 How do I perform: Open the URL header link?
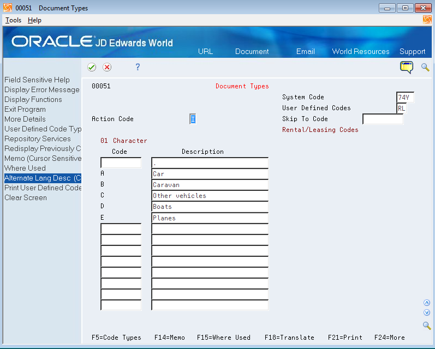point(205,52)
